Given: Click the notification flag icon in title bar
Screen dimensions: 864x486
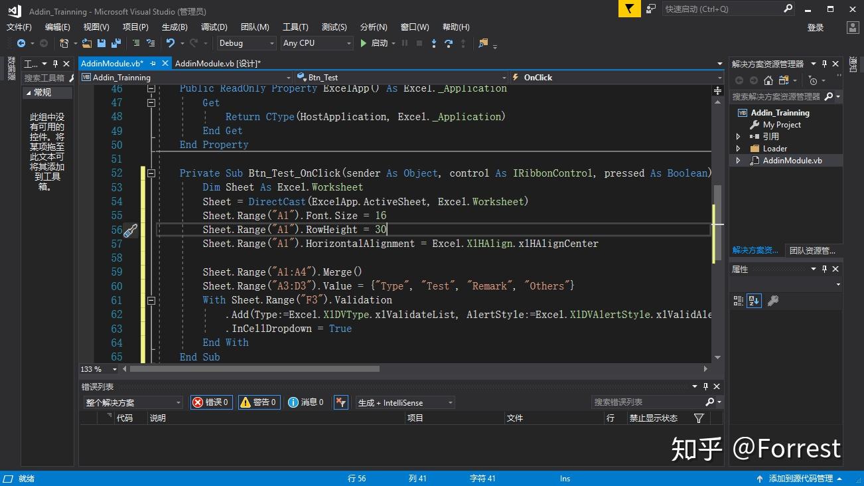Looking at the screenshot, I should tap(629, 9).
